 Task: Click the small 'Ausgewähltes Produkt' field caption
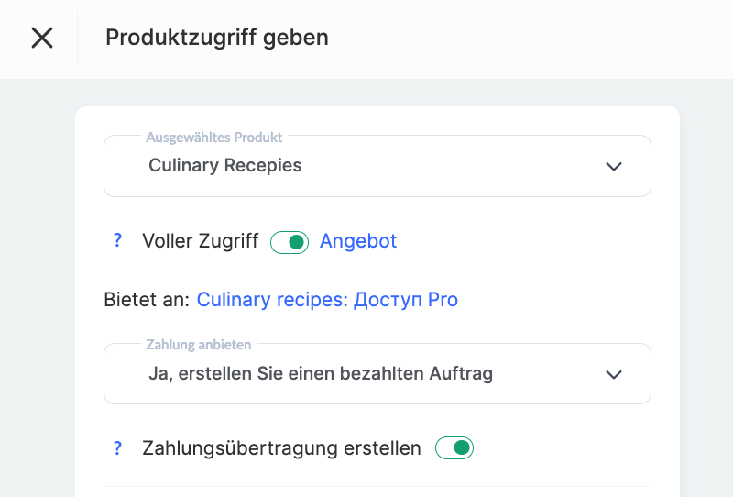click(214, 138)
